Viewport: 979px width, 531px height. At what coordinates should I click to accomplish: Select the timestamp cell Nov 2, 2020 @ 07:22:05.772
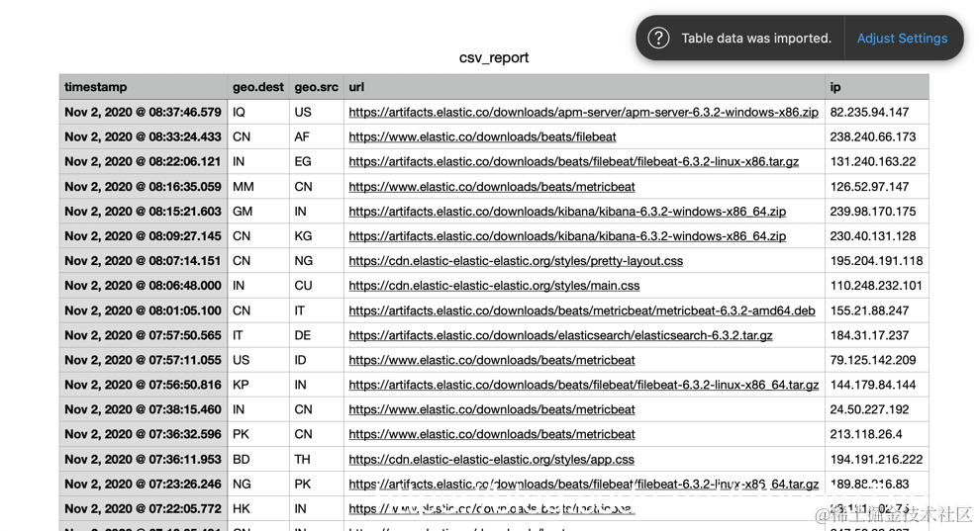click(x=143, y=508)
